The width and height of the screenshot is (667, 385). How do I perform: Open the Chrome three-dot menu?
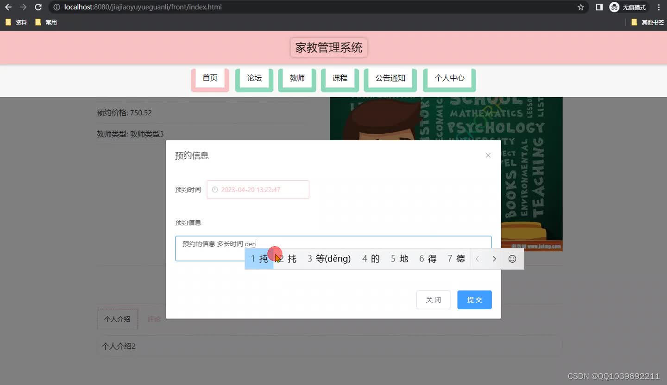[x=659, y=7]
